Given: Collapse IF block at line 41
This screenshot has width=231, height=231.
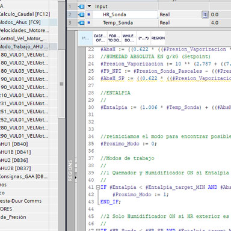Looking at the screenshot, I should click(x=98, y=188).
